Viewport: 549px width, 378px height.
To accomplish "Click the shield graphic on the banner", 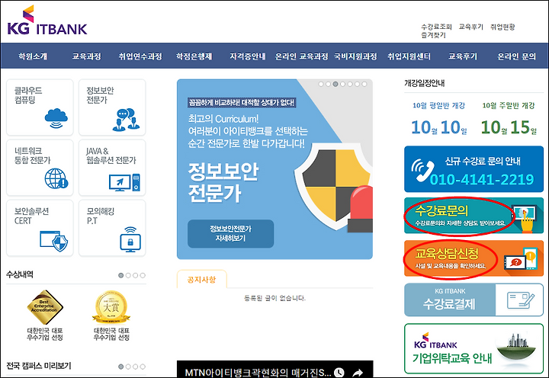I will coord(333,188).
